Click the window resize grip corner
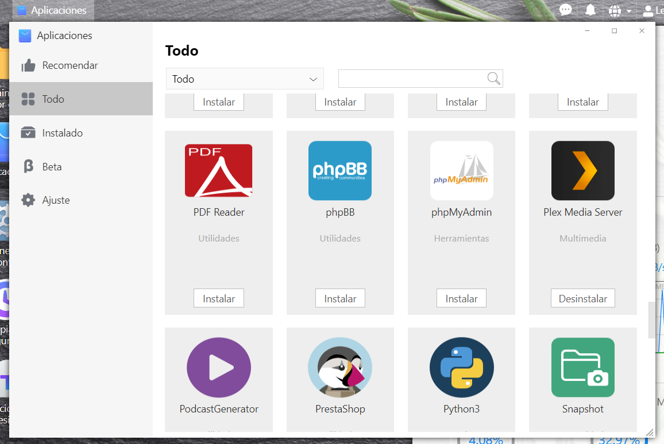664x444 pixels. [650, 432]
